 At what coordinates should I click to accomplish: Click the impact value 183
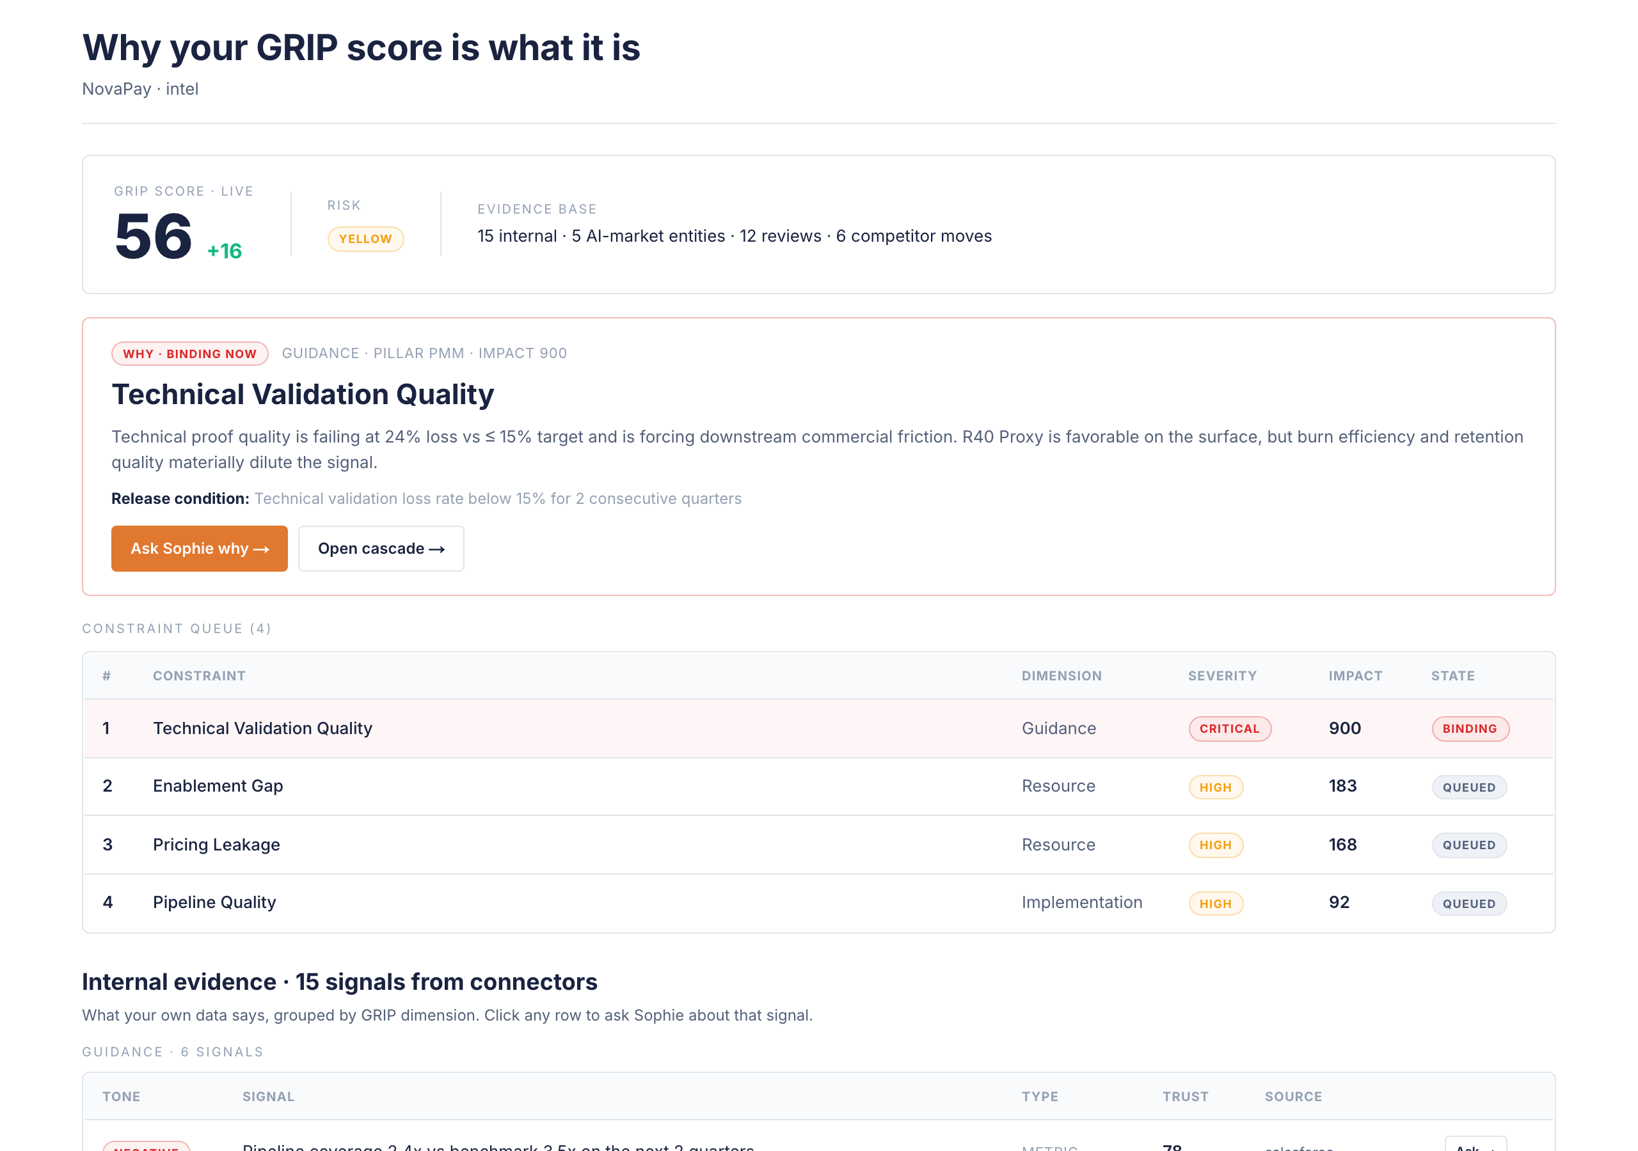[1342, 786]
